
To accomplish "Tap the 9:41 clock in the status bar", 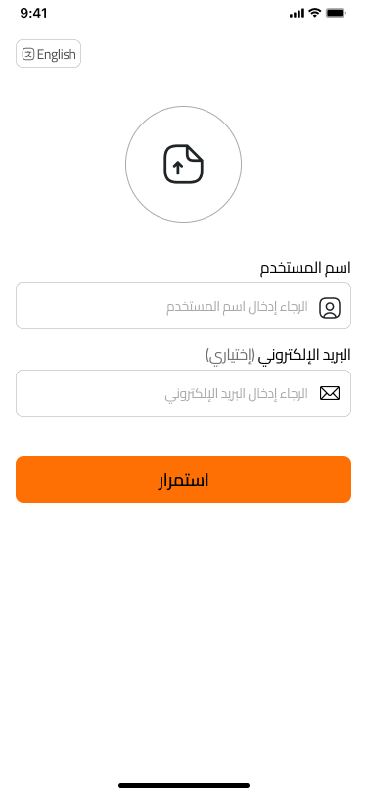I will click(34, 13).
